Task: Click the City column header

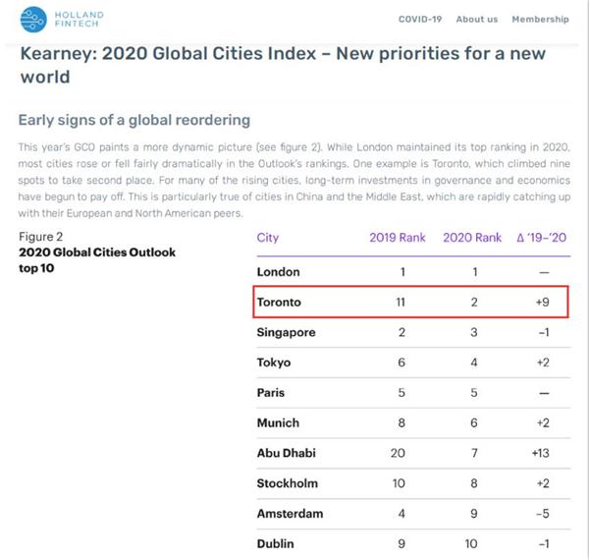Action: click(x=268, y=238)
